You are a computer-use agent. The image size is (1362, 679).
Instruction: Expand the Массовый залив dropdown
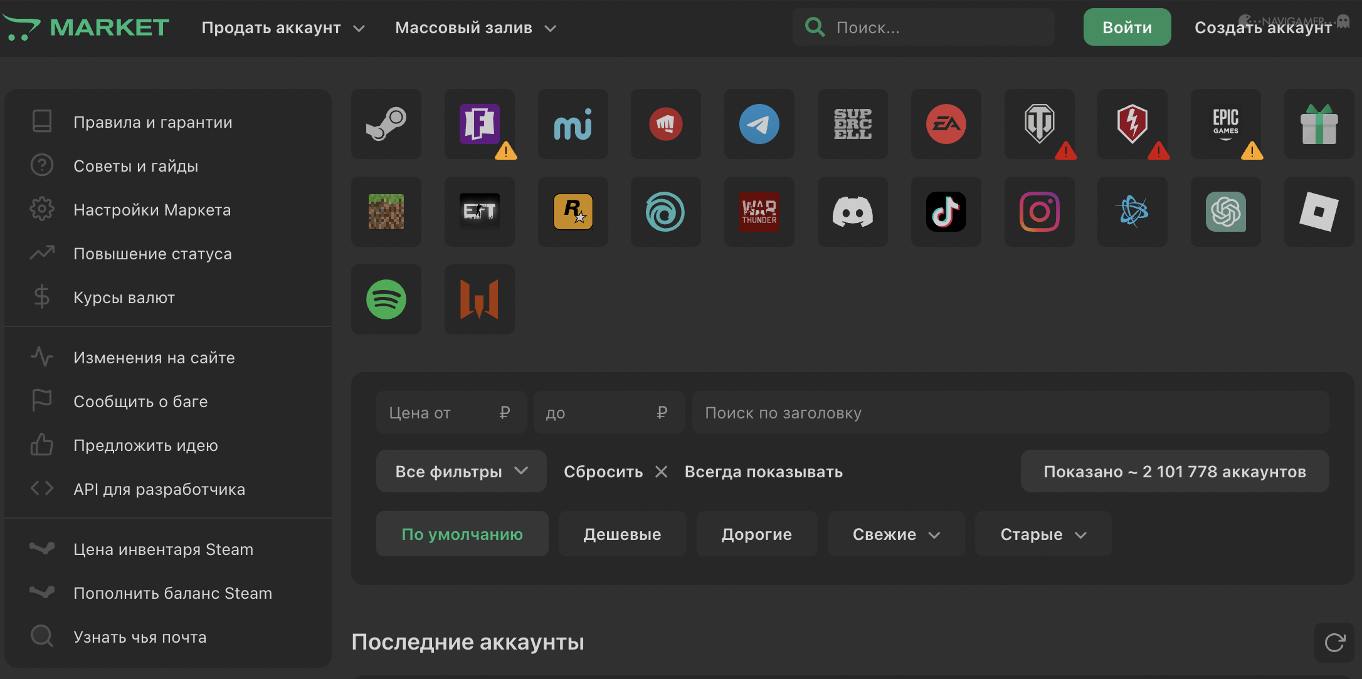tap(475, 28)
